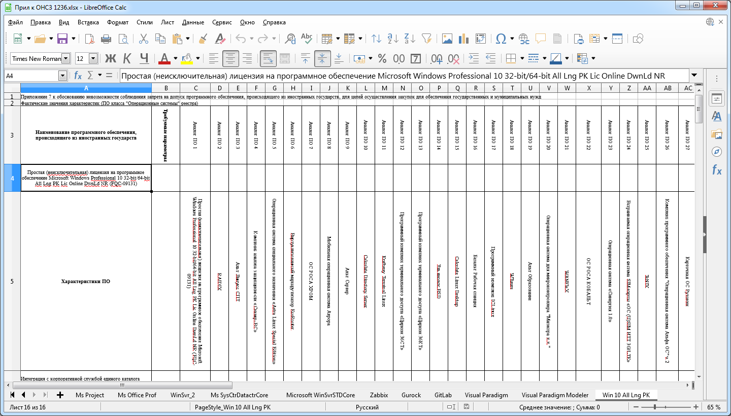Click the Save document icon
The height and width of the screenshot is (416, 731).
[x=62, y=39]
